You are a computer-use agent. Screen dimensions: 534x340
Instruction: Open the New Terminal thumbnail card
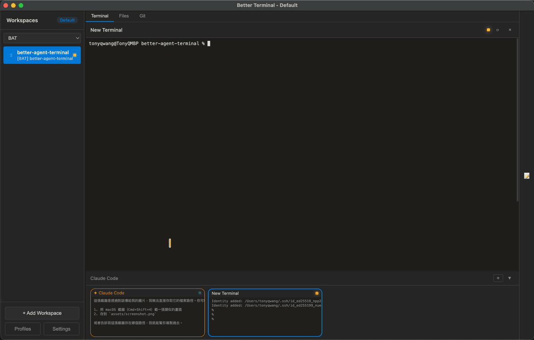(x=265, y=312)
